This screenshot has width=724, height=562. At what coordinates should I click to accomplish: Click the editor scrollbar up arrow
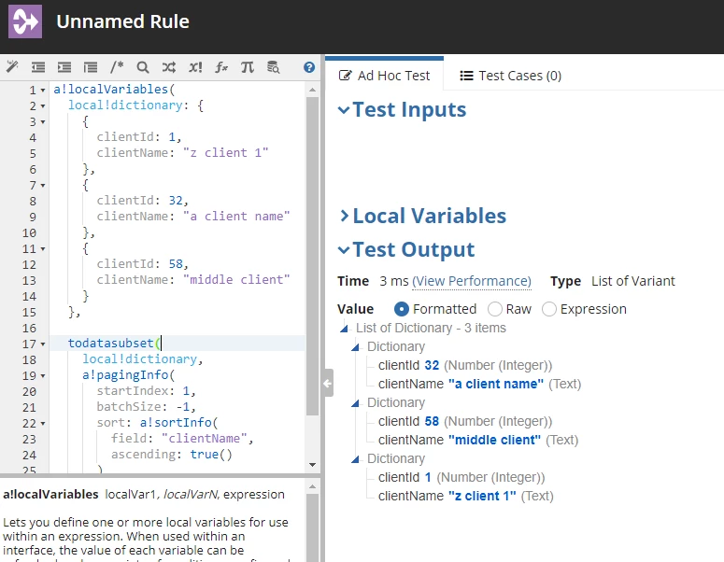point(312,90)
